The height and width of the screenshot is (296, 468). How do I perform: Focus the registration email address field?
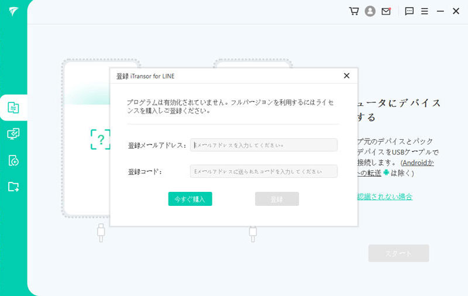tap(264, 145)
